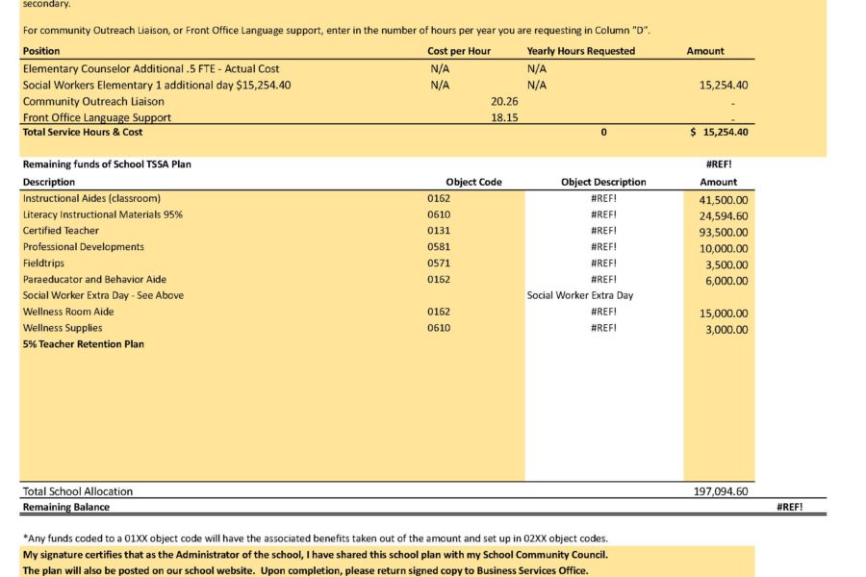Select the $15,254.40 total cost cell
Viewport: 866px width, 577px height.
click(719, 132)
